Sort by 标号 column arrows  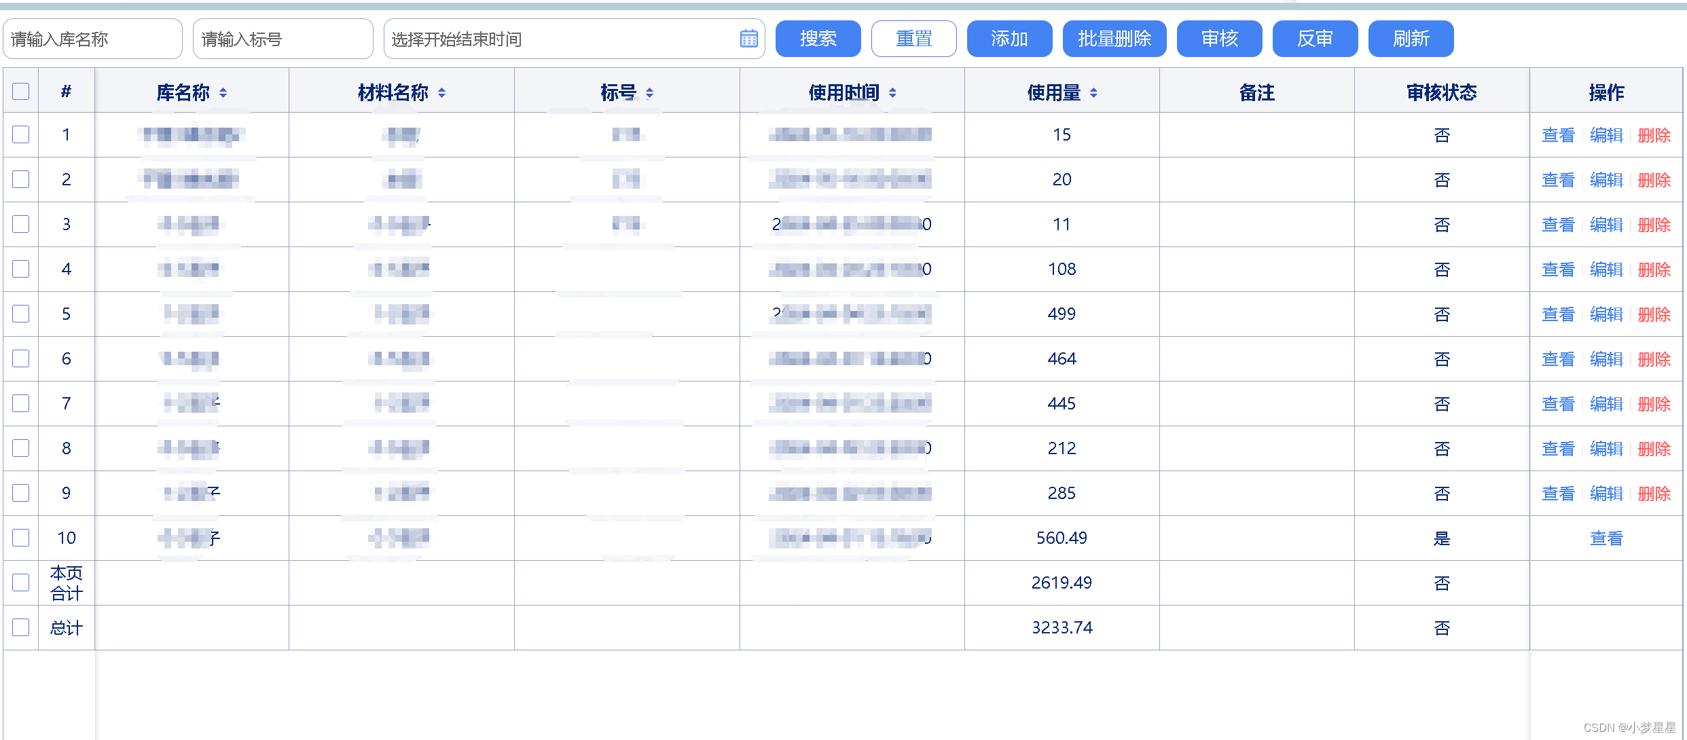(649, 93)
